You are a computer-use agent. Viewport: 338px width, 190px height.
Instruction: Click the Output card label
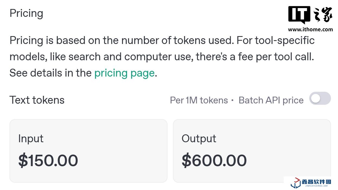199,139
